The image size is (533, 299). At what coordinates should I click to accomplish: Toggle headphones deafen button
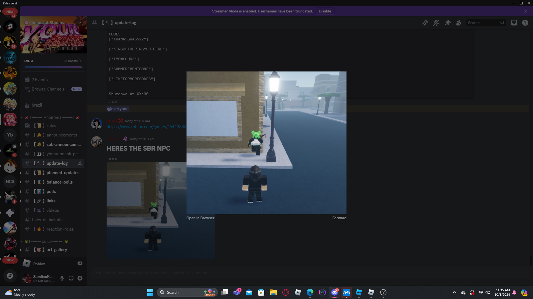coord(71,278)
